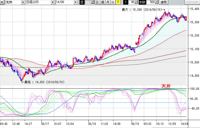Select monthly timeframe 月 button
This screenshot has width=200, height=128.
[x=107, y=2]
